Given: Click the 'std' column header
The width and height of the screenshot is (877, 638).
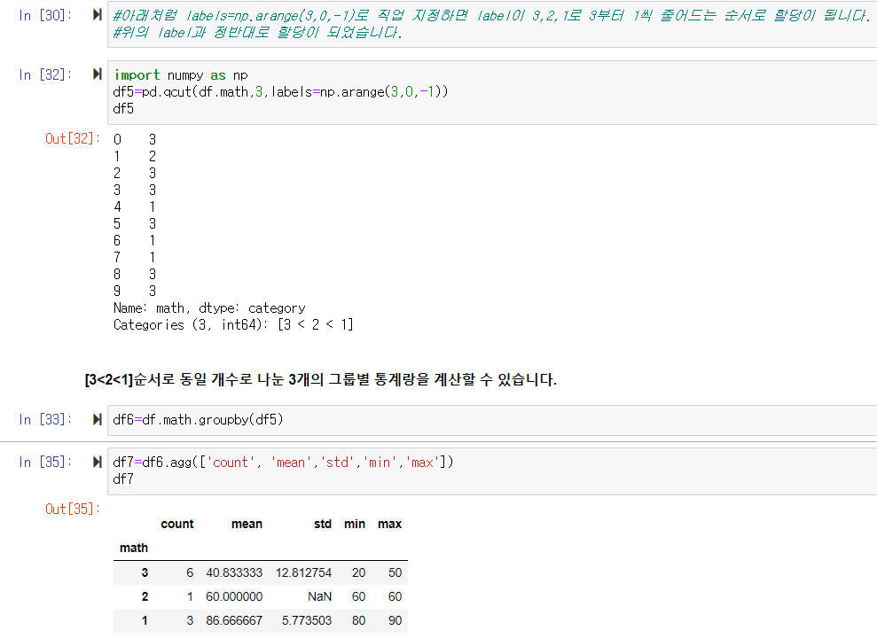Looking at the screenshot, I should [x=322, y=524].
